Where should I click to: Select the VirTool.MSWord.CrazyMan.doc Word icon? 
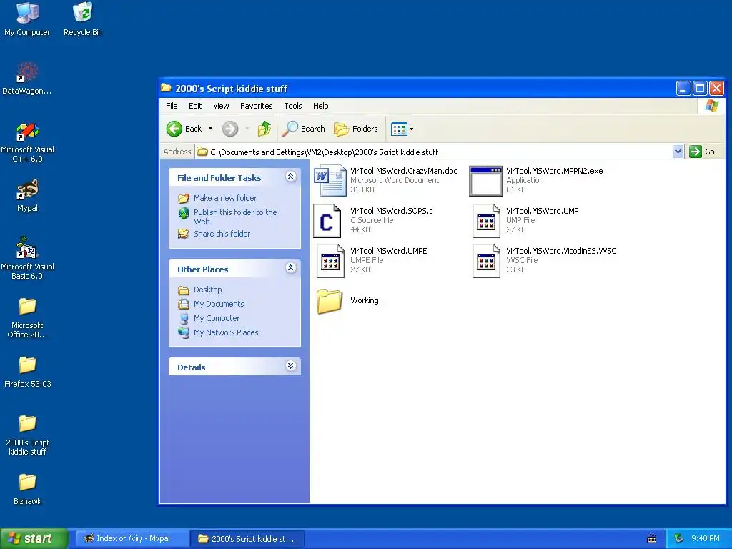pos(330,181)
